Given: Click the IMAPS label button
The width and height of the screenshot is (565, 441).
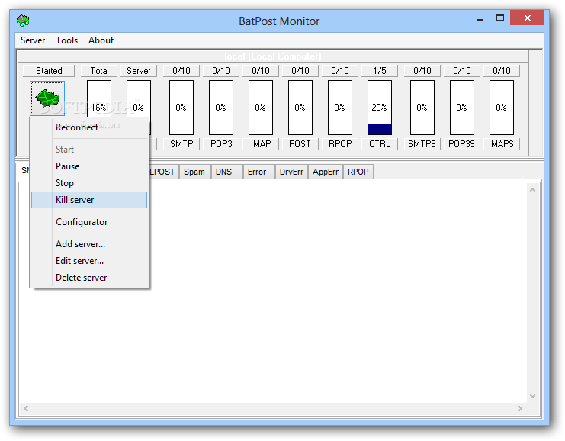Looking at the screenshot, I should tap(501, 144).
